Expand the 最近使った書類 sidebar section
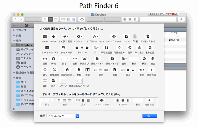 click(x=14, y=73)
